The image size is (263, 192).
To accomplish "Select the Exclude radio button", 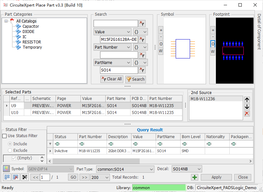I will pyautogui.click(x=10, y=150).
